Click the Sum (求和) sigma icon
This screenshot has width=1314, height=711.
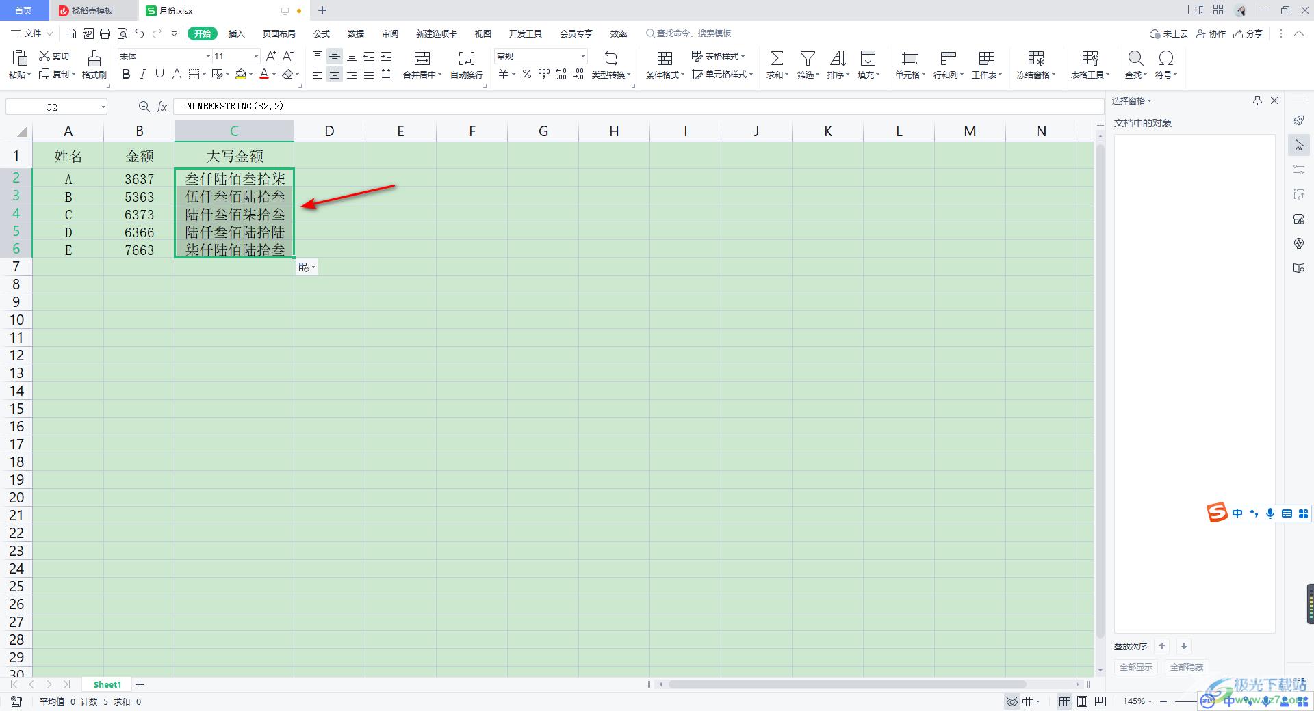(x=777, y=57)
